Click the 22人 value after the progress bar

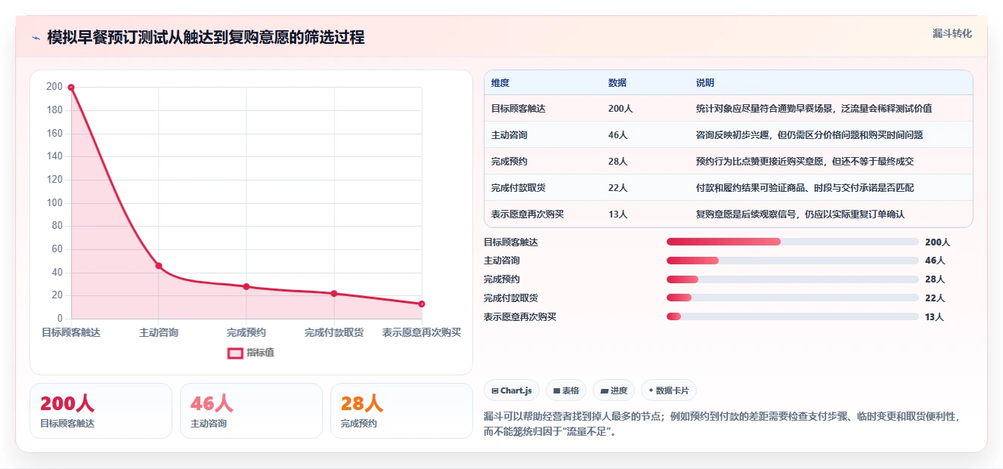935,298
